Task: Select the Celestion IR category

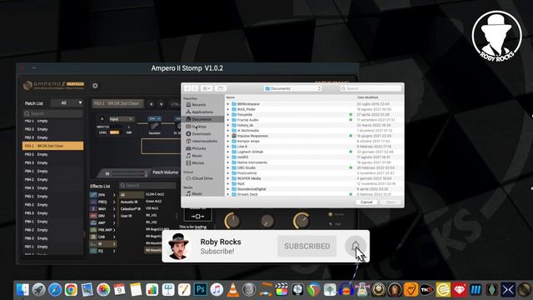Action: [x=131, y=209]
